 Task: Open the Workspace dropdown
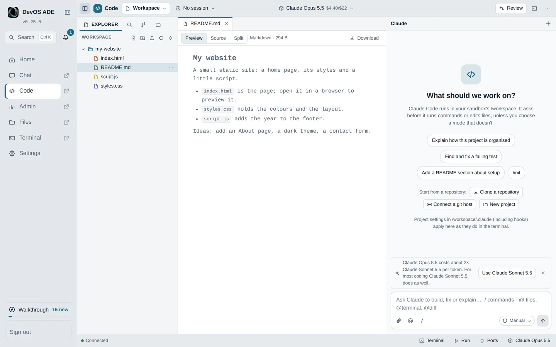click(x=146, y=8)
